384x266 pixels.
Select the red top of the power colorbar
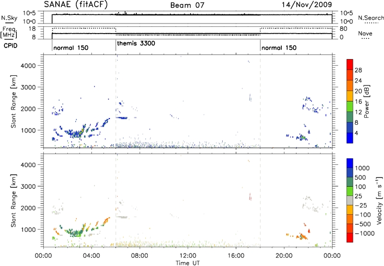350,64
